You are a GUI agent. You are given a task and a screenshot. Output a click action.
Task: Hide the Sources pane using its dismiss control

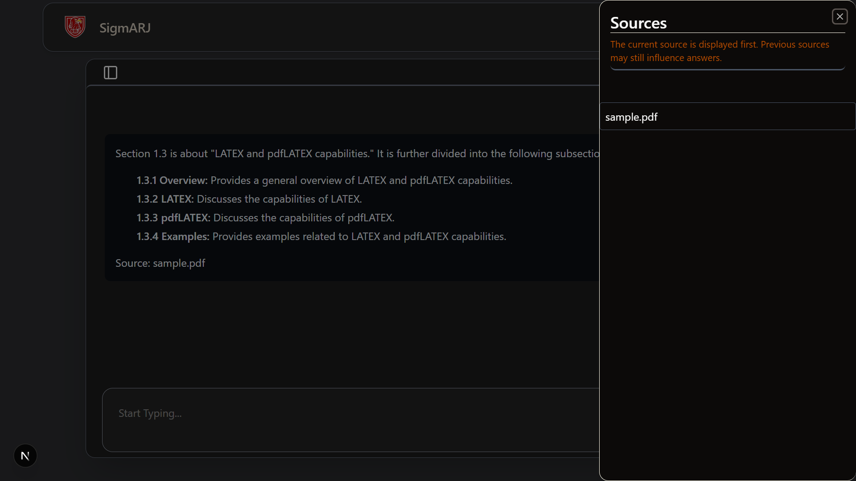pos(840,16)
